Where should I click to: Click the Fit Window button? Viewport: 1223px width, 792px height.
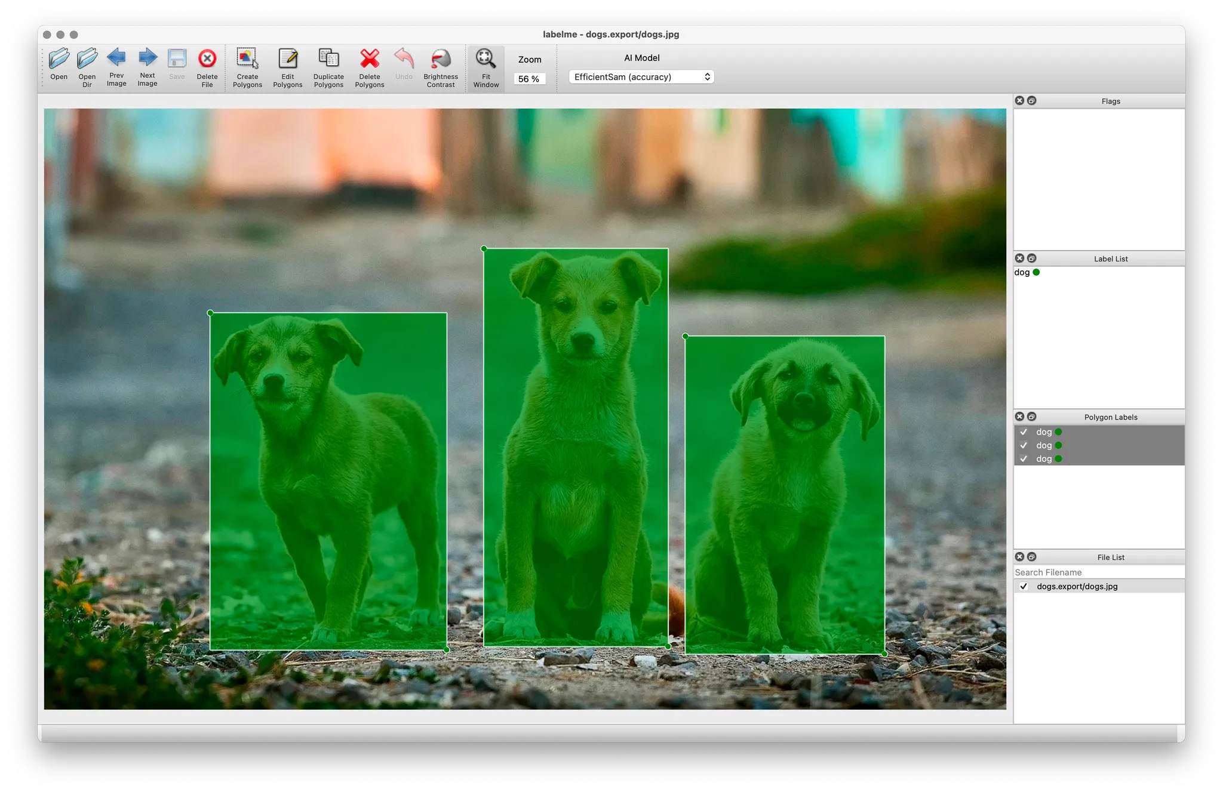[486, 68]
